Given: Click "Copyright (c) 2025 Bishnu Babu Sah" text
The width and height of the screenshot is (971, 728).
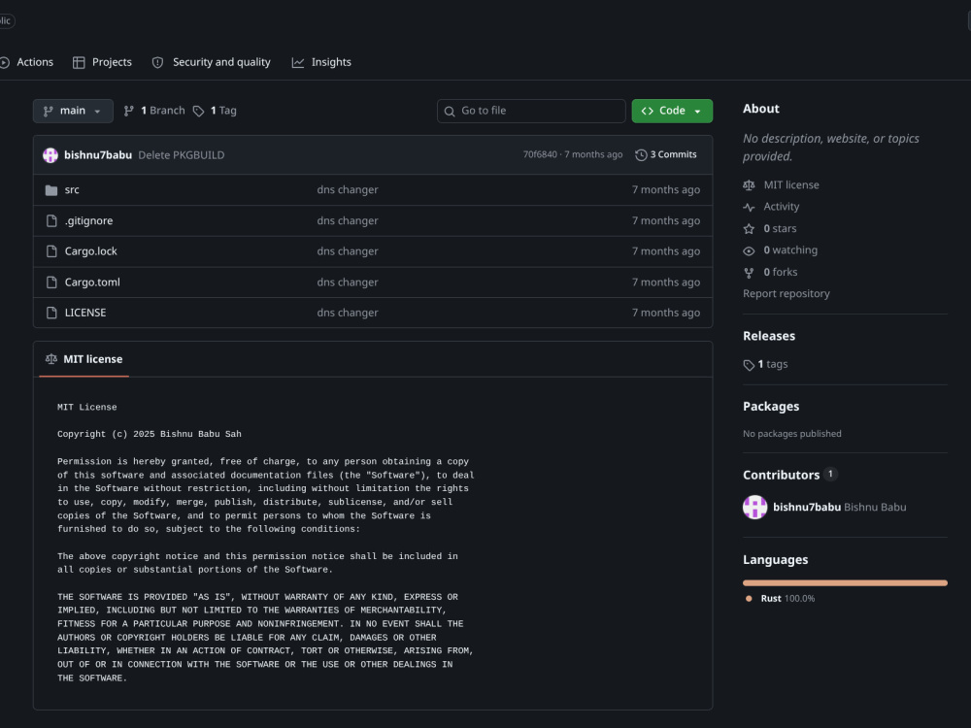Looking at the screenshot, I should tap(150, 434).
